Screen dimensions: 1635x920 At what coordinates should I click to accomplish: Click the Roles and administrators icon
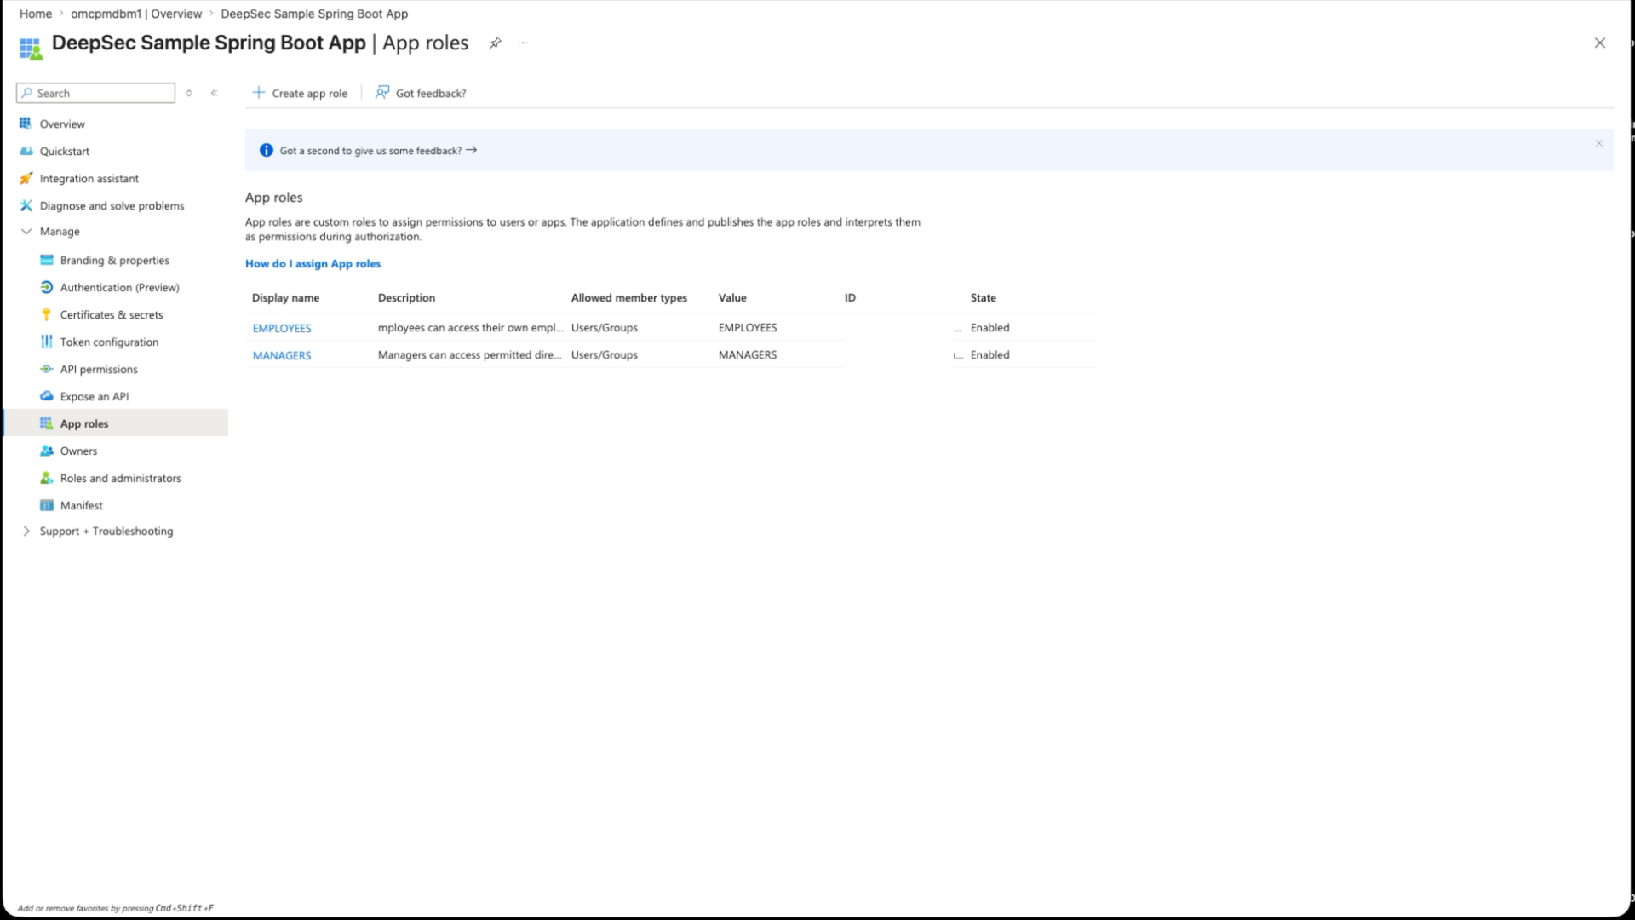pos(47,478)
